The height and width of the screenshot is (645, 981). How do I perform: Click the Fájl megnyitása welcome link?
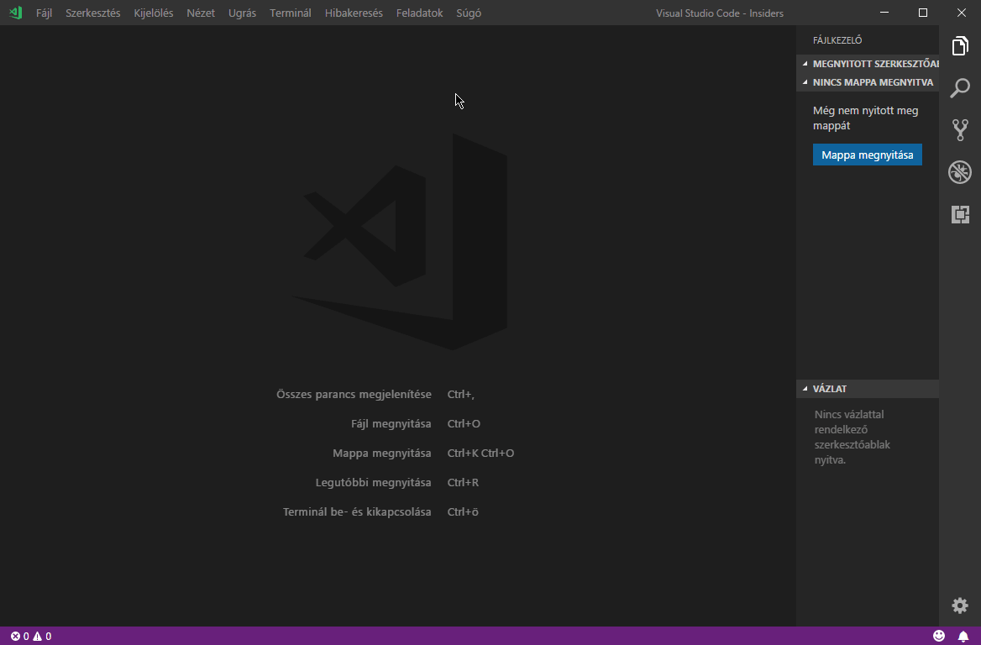click(391, 423)
